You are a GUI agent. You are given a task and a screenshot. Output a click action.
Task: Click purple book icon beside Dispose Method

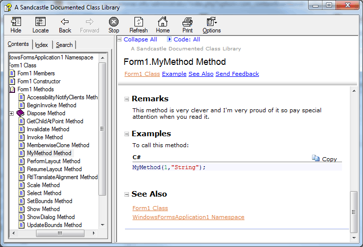[20, 113]
